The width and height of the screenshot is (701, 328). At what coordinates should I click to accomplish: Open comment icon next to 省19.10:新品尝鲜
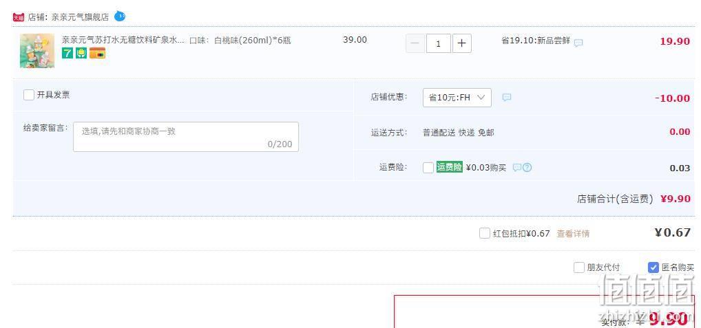[x=578, y=43]
